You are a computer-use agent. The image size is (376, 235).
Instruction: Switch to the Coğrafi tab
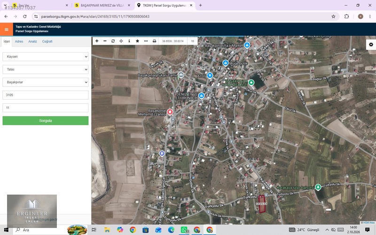click(47, 41)
